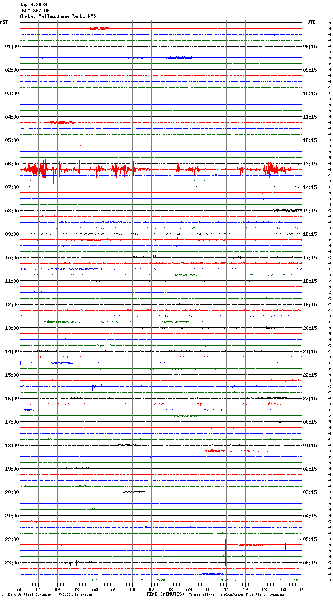Click the red burst on the 04:15 trace
Image resolution: width=333 pixels, height=600 pixels.
[62, 122]
